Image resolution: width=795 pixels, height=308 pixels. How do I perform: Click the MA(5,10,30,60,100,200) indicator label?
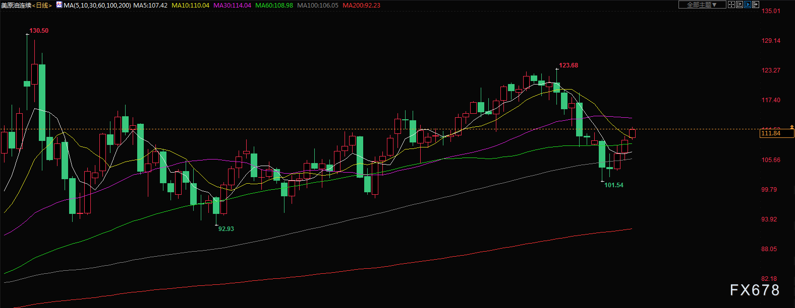click(x=97, y=5)
